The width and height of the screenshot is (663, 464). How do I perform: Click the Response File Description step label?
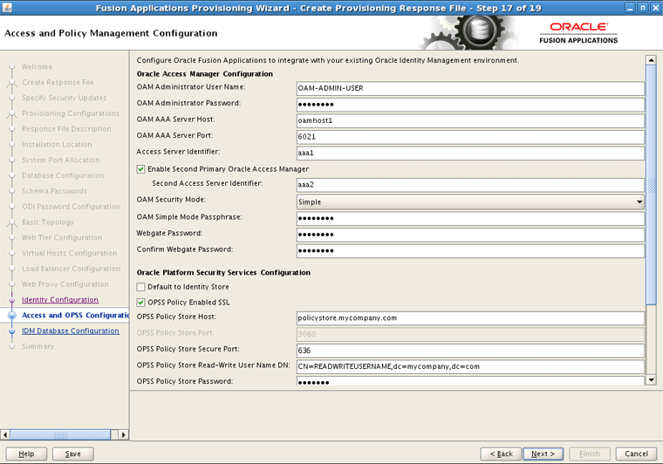66,129
